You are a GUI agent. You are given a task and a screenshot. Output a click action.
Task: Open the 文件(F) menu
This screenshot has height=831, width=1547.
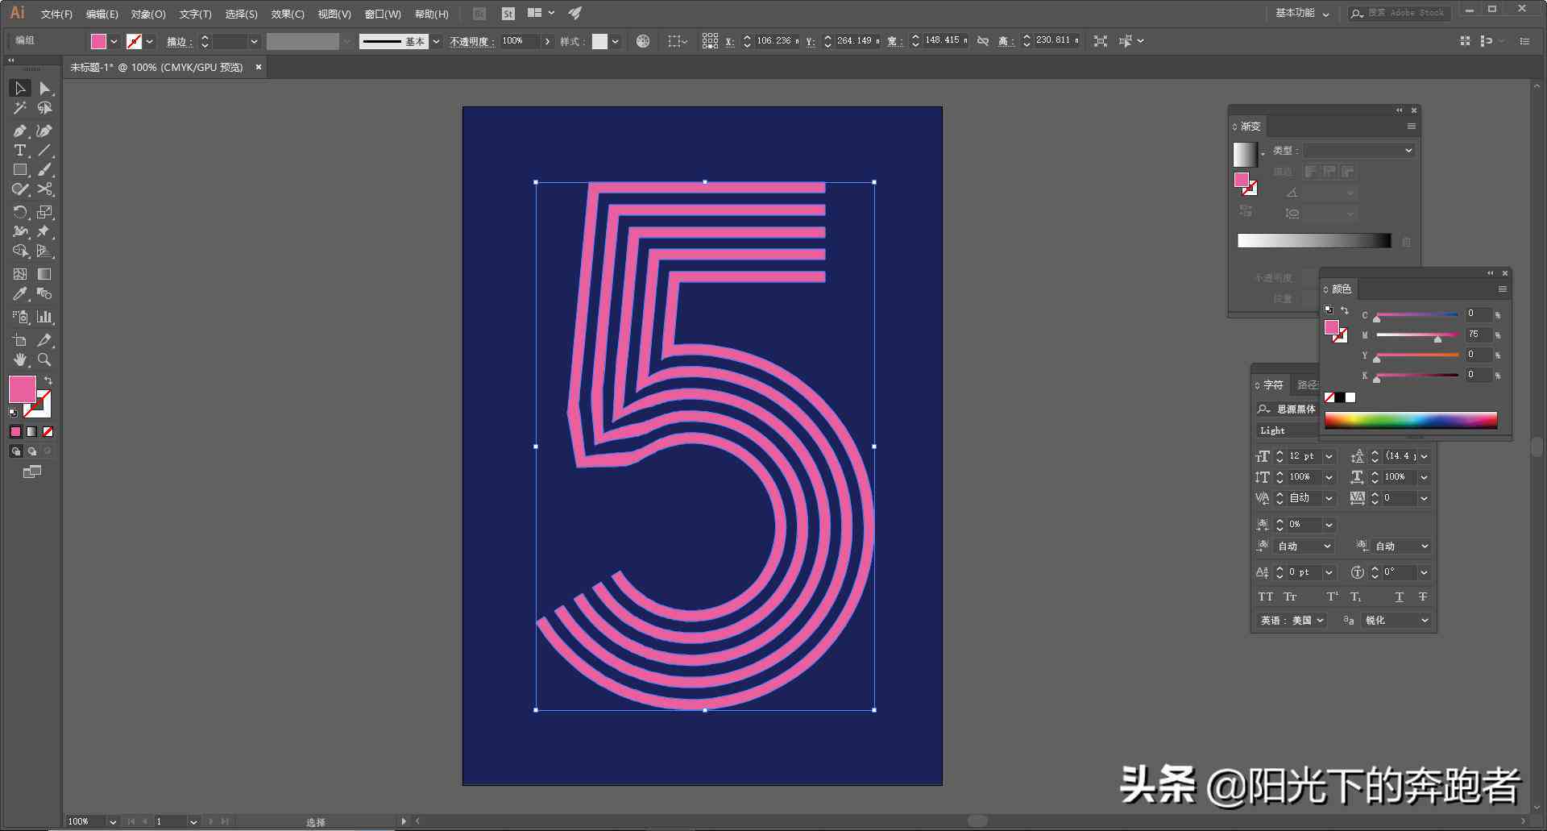(56, 15)
